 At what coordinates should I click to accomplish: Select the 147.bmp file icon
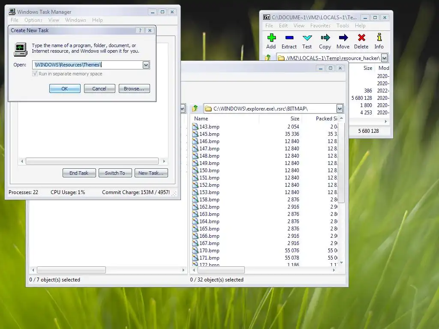[195, 149]
